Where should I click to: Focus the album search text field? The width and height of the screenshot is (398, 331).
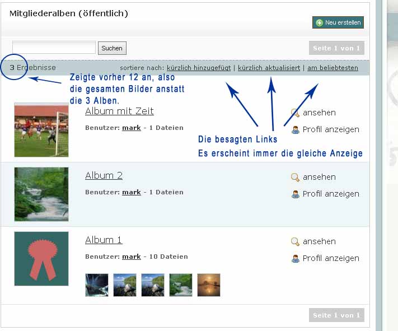(x=54, y=48)
